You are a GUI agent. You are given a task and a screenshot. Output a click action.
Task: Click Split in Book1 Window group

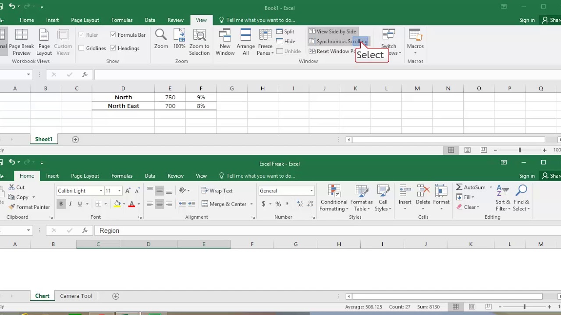tap(285, 31)
